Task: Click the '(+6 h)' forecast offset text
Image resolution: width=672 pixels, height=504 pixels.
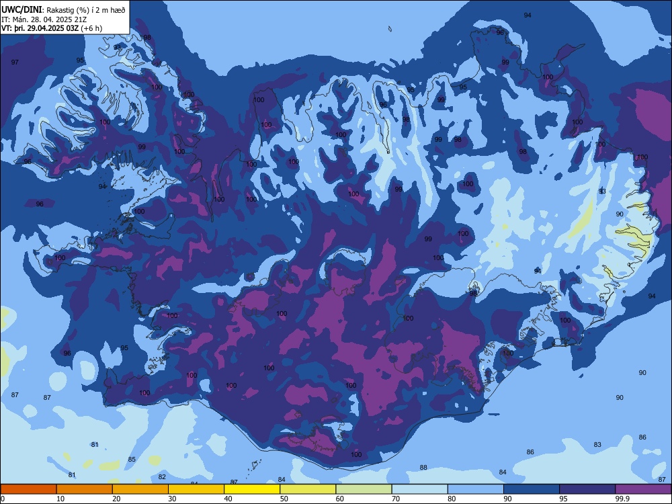Action: click(x=91, y=28)
